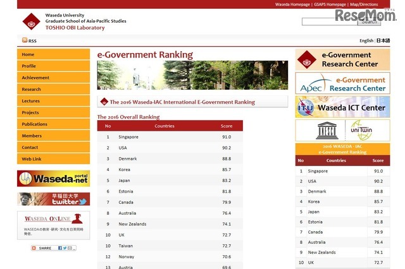Open the GSAPS Homepage link

click(x=330, y=4)
